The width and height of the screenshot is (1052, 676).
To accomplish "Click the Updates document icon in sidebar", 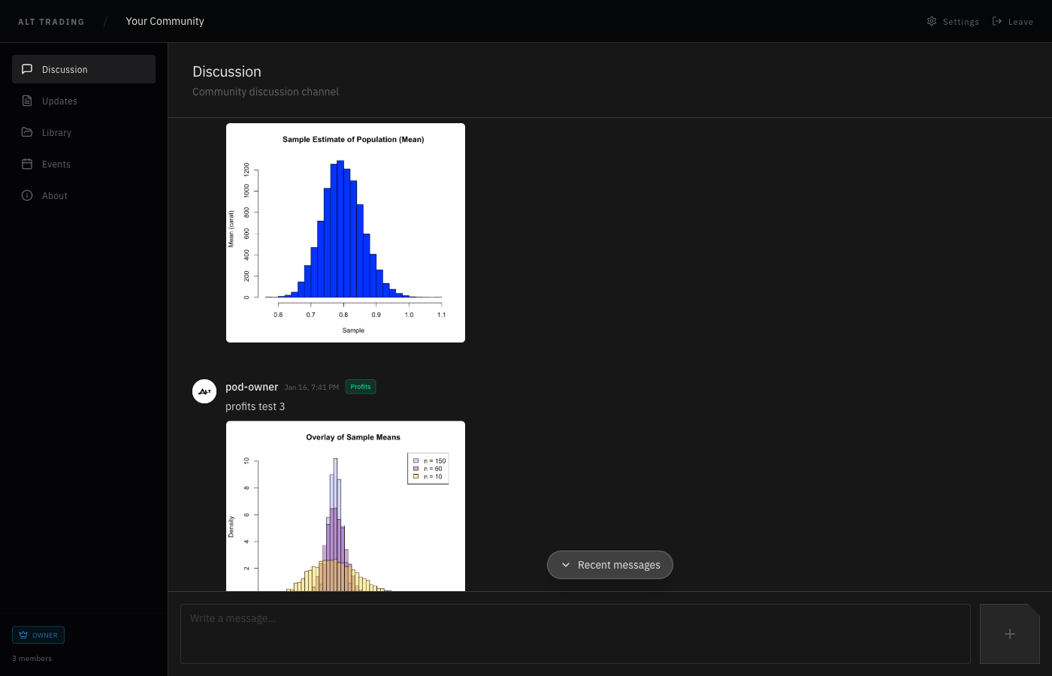I will pyautogui.click(x=27, y=101).
